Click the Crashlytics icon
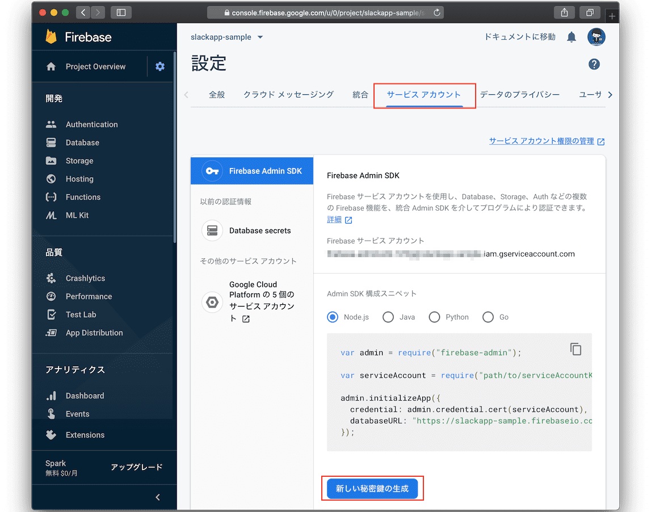This screenshot has width=651, height=512. [51, 278]
